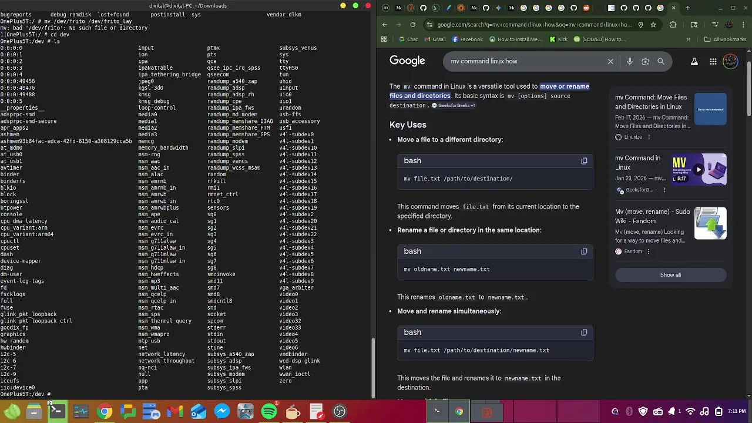752x423 pixels.
Task: Click 'network_throughput' in terminal listing
Action: click(166, 361)
